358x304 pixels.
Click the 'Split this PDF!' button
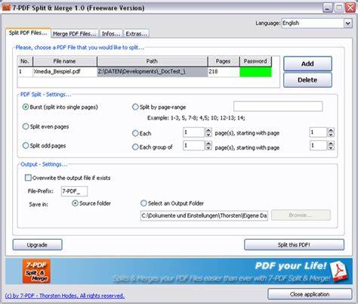point(294,245)
